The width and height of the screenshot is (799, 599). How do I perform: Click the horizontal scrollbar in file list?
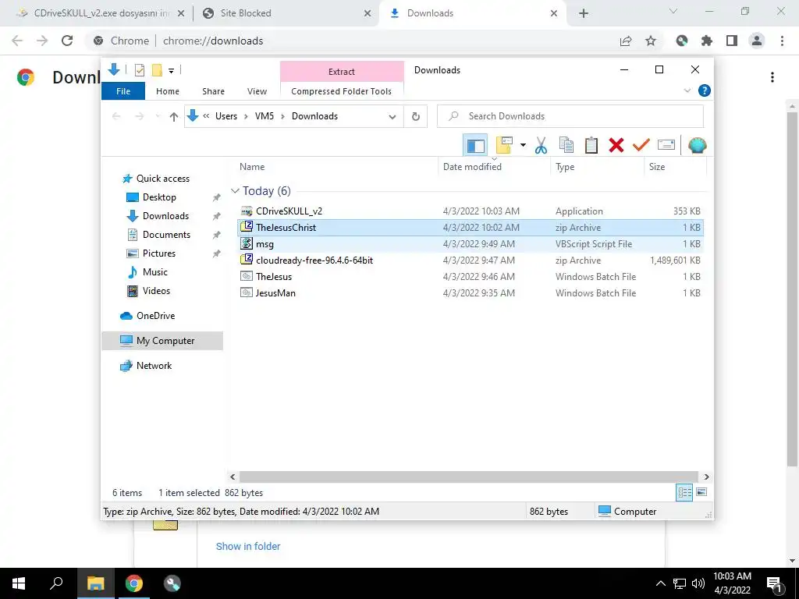[x=469, y=477]
